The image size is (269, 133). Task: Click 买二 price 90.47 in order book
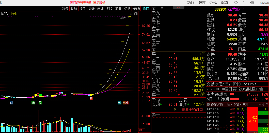coord(173,59)
